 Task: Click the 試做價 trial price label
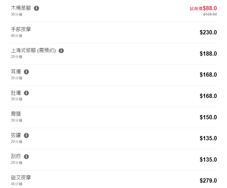click(x=196, y=9)
